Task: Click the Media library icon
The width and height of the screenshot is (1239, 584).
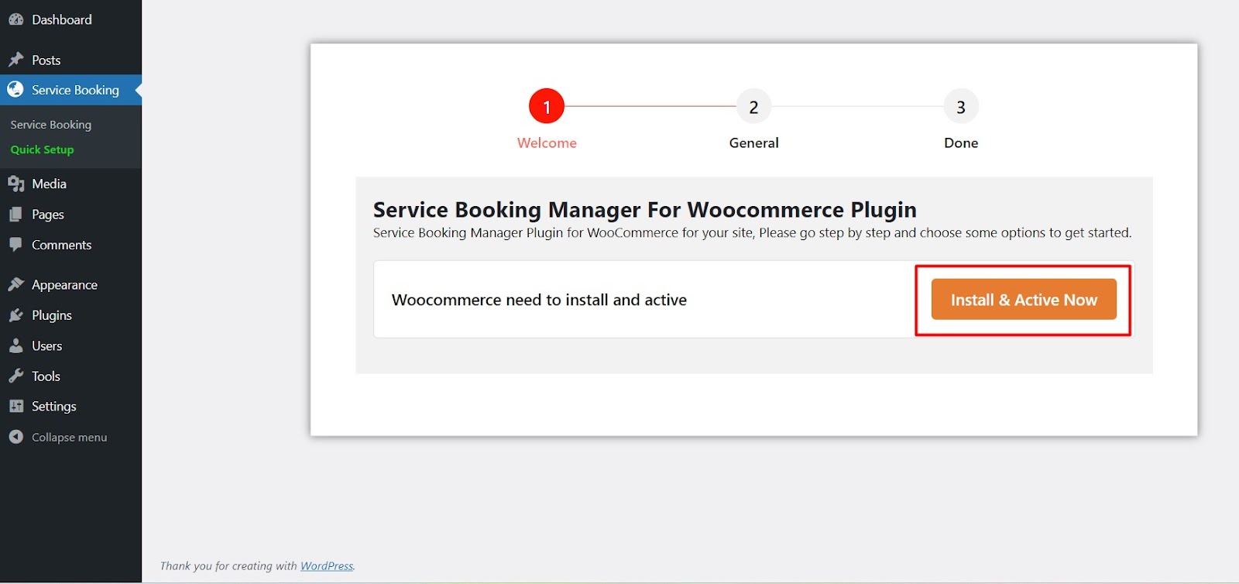Action: click(x=15, y=184)
